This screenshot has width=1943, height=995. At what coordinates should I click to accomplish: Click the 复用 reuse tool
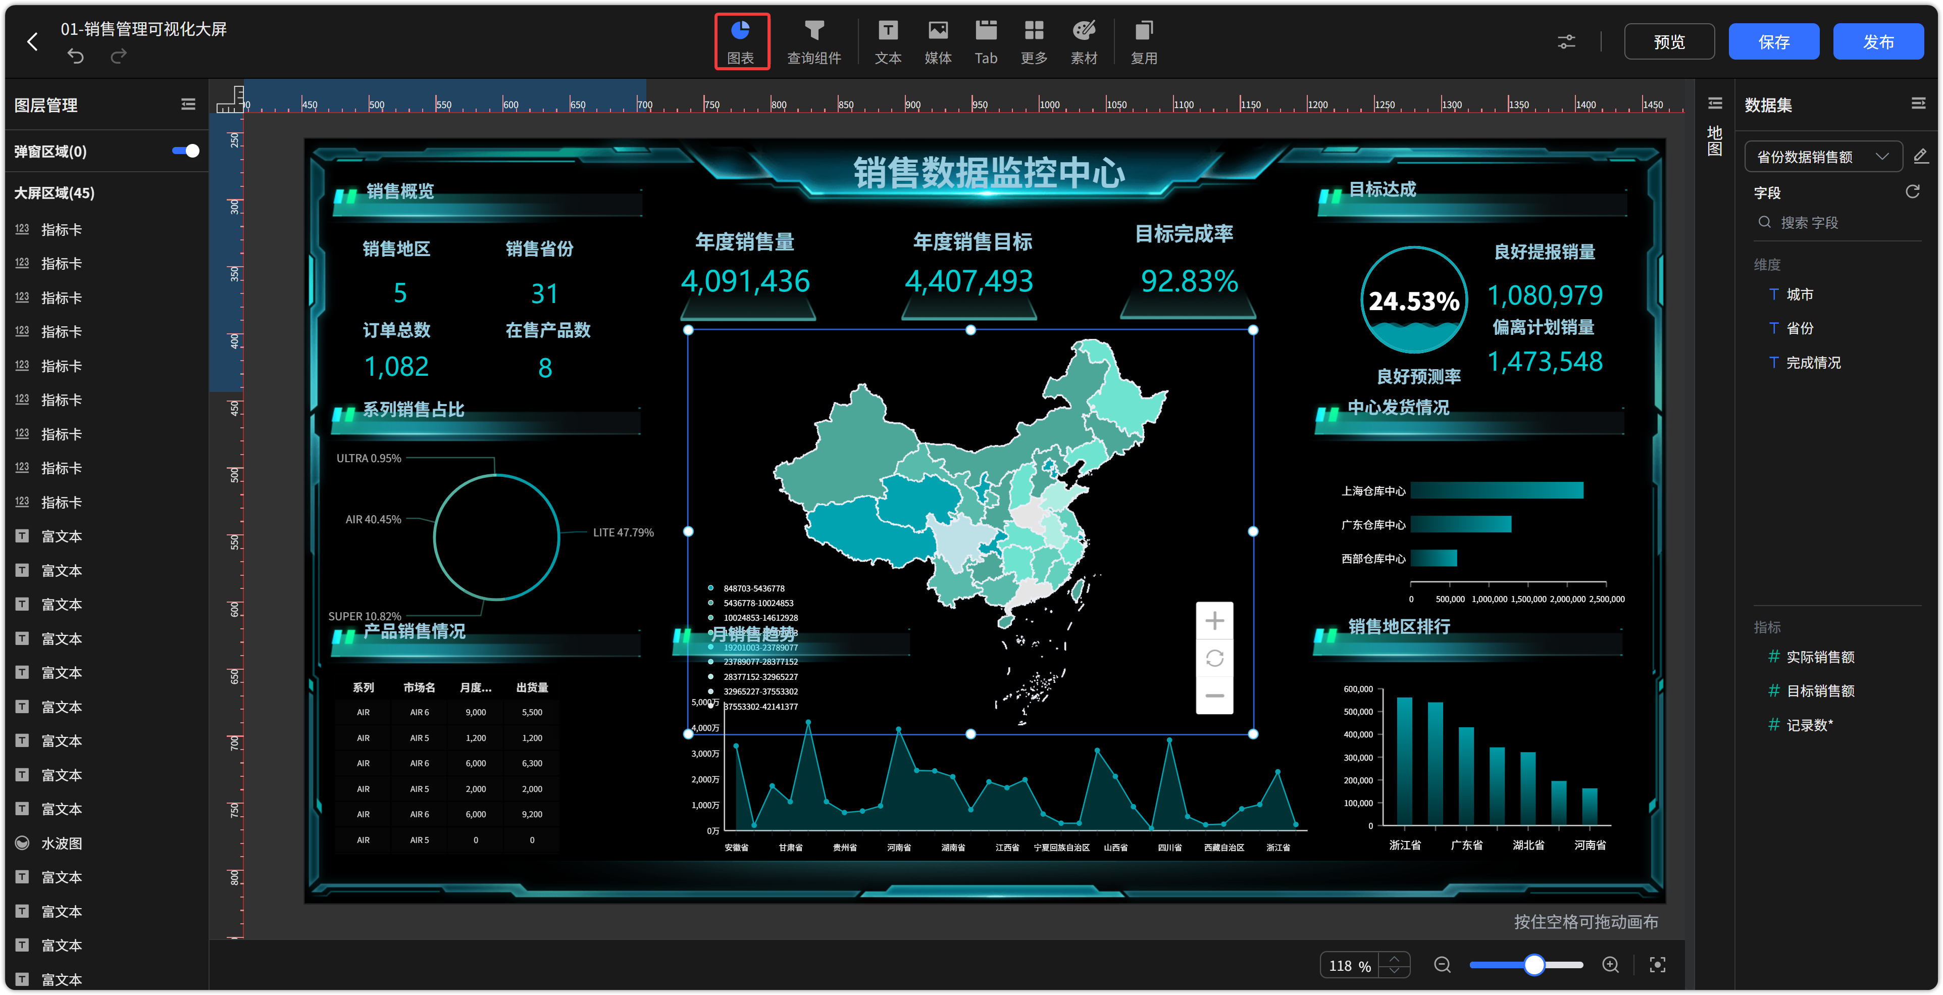pyautogui.click(x=1144, y=41)
